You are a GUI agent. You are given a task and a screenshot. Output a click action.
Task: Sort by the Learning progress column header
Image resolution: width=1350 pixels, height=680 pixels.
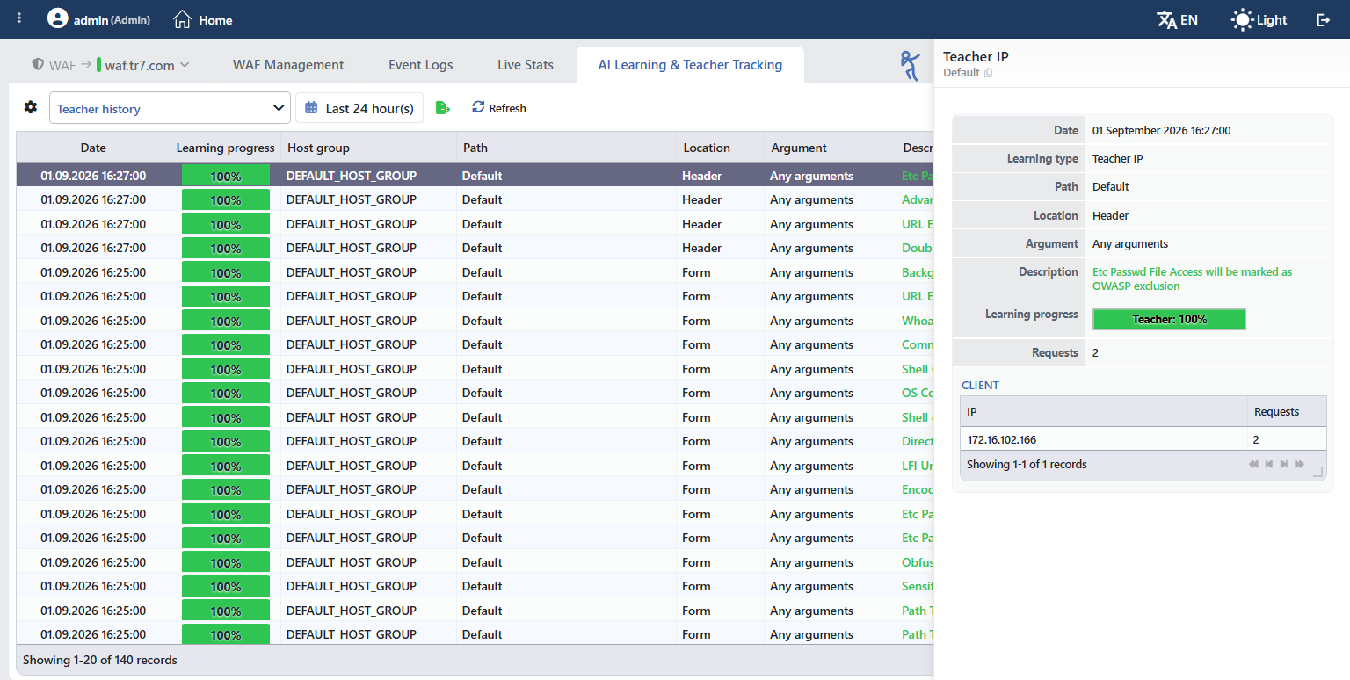click(226, 148)
